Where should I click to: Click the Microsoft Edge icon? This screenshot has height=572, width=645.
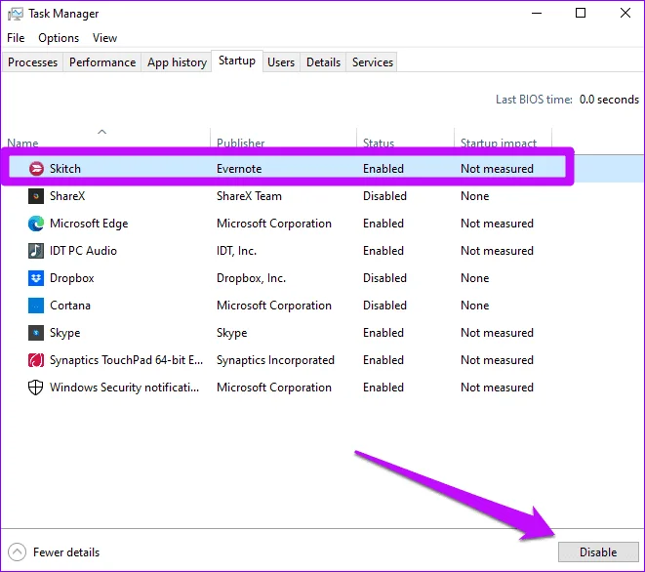click(36, 224)
